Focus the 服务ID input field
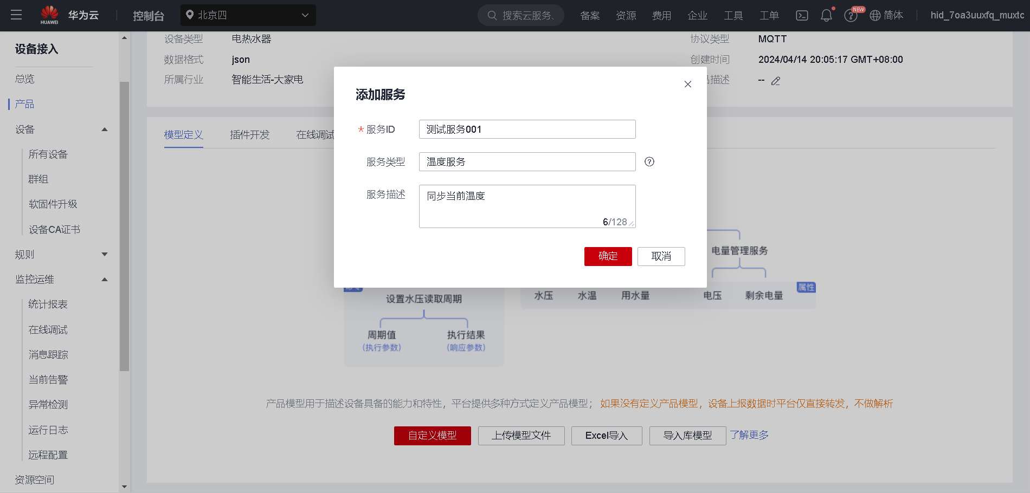Image resolution: width=1030 pixels, height=493 pixels. [527, 129]
